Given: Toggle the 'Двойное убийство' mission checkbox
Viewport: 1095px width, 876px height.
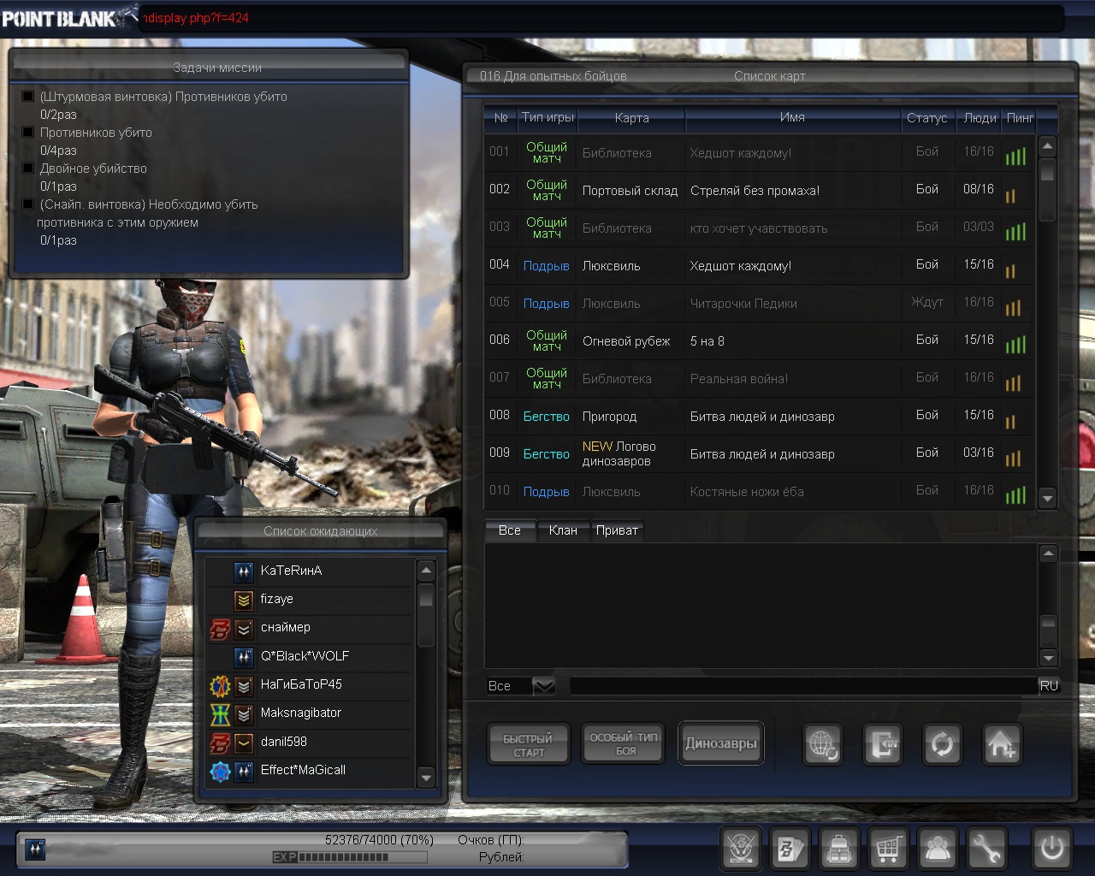Looking at the screenshot, I should coord(28,169).
